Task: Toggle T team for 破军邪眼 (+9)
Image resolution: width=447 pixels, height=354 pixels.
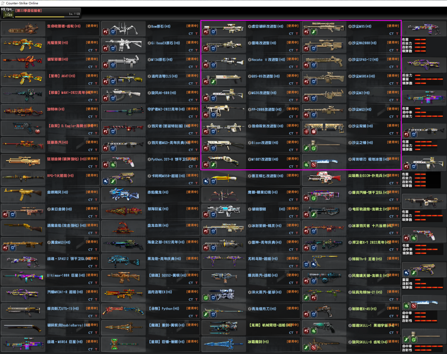Action: pyautogui.click(x=96, y=67)
